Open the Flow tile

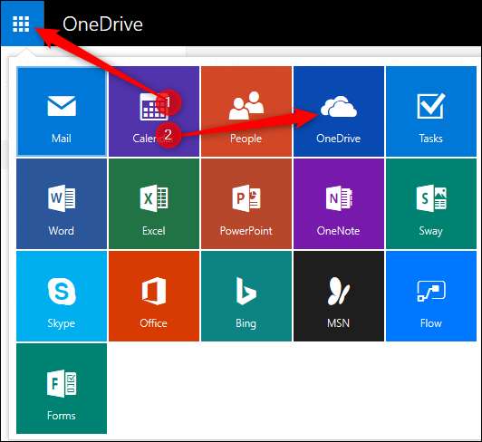pos(431,296)
